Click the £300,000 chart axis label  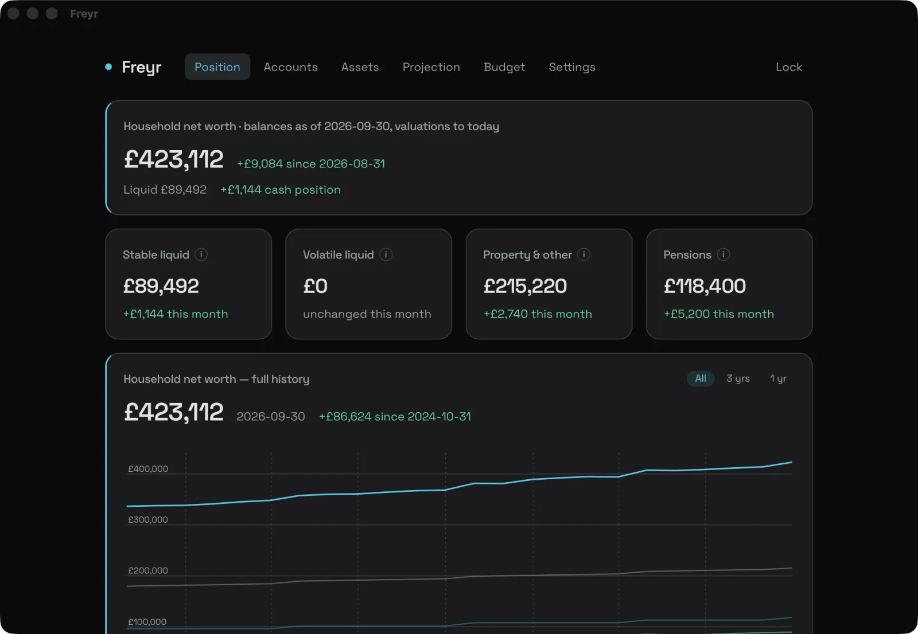[x=148, y=520]
